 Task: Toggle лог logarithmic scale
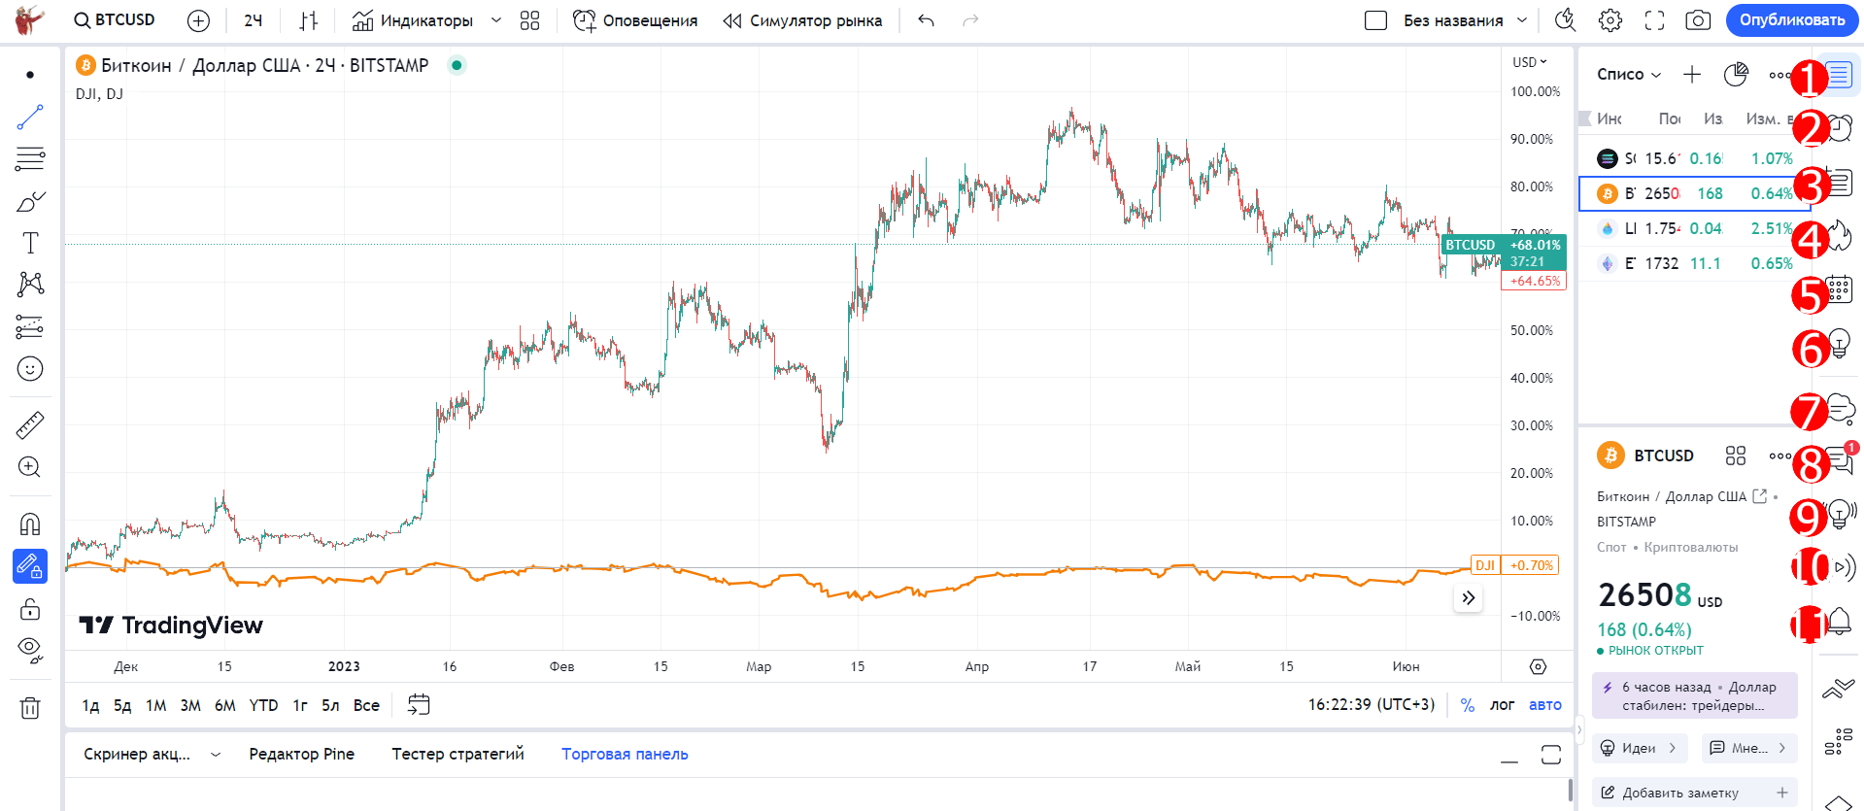pos(1503,705)
